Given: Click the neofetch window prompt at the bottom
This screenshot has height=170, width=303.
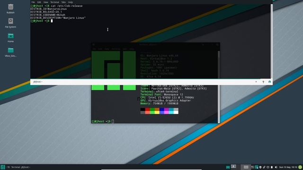Looking at the screenshot, I should click(103, 121).
